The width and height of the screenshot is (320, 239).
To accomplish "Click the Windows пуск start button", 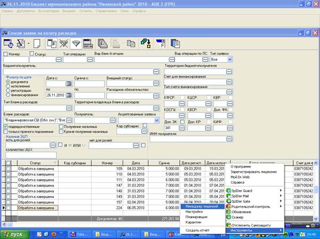I will 15,234.
